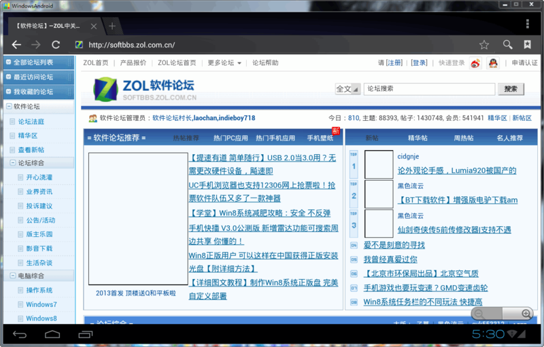Switch to 热帖推荐 tab

pyautogui.click(x=186, y=138)
